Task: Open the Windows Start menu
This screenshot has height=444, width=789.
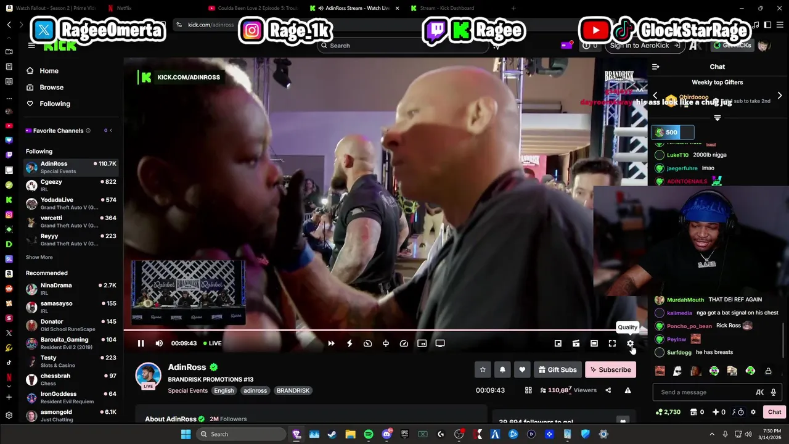Action: [186, 434]
